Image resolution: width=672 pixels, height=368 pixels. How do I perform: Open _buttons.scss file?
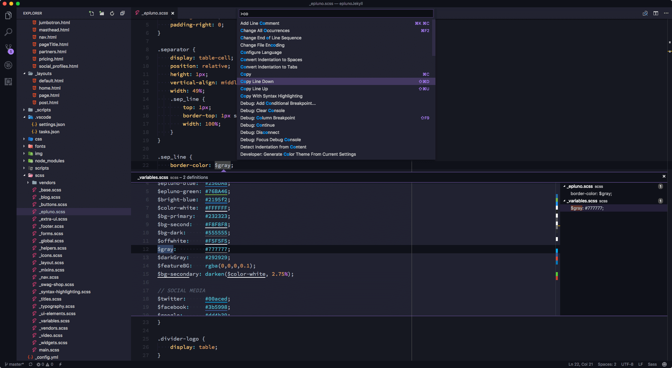point(53,204)
